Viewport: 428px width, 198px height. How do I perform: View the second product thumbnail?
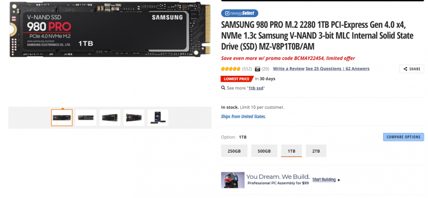[86, 117]
